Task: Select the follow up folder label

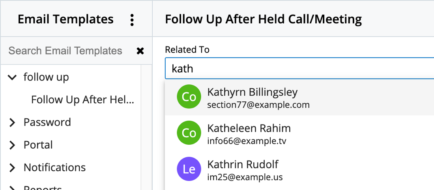Action: pyautogui.click(x=46, y=77)
